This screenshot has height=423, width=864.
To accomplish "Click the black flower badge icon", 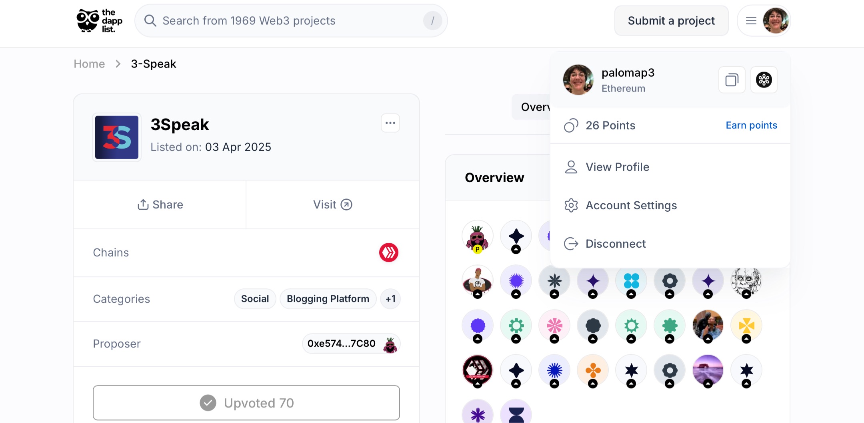I will (x=764, y=80).
